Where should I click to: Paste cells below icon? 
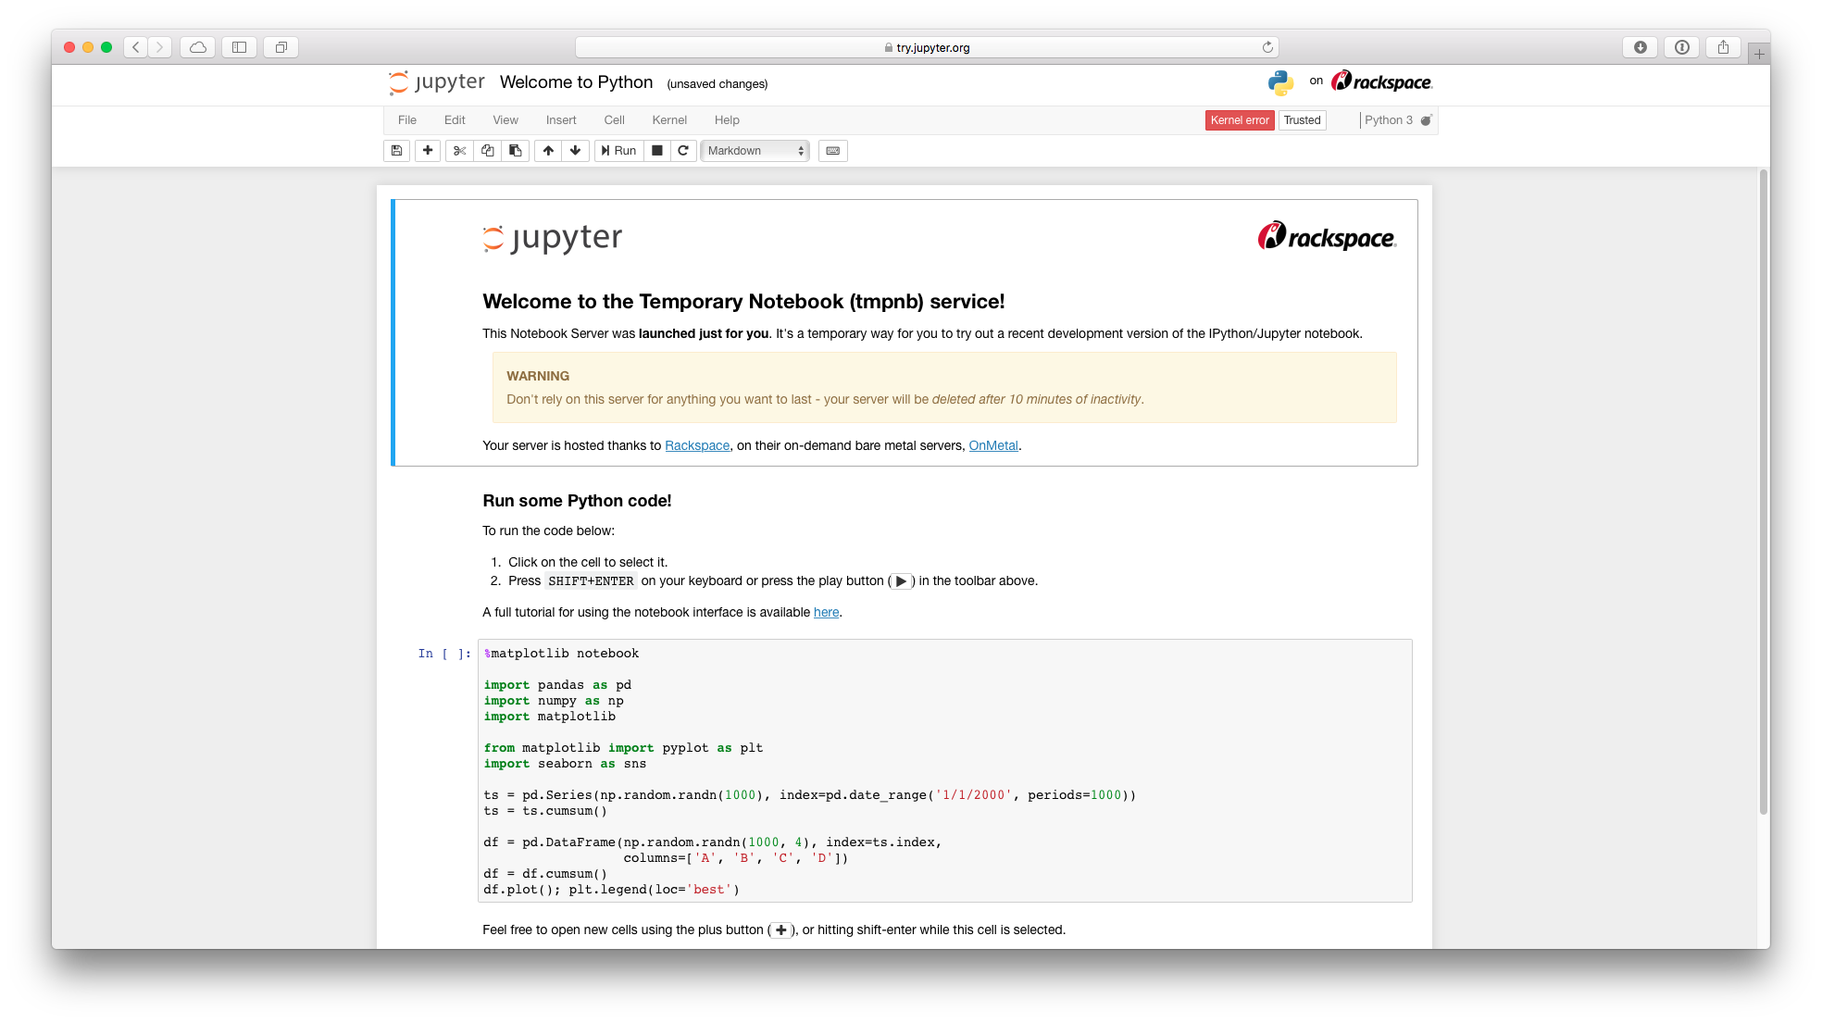click(516, 151)
